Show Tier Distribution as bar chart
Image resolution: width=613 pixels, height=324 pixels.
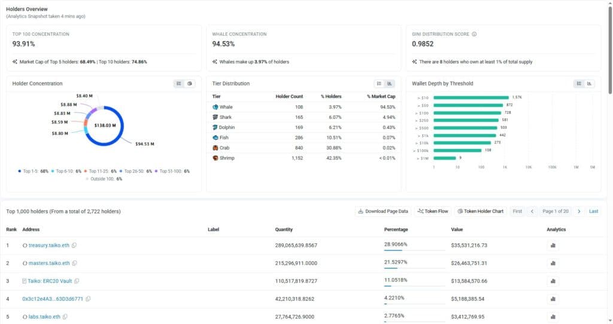point(389,84)
